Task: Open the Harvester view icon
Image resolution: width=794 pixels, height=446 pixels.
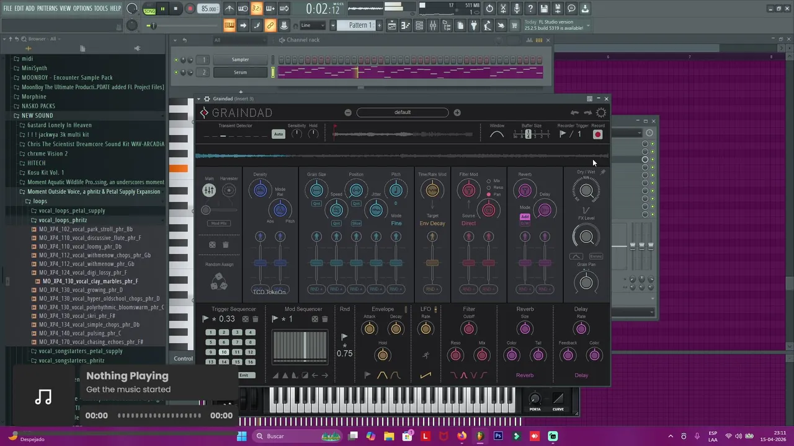Action: [x=229, y=190]
